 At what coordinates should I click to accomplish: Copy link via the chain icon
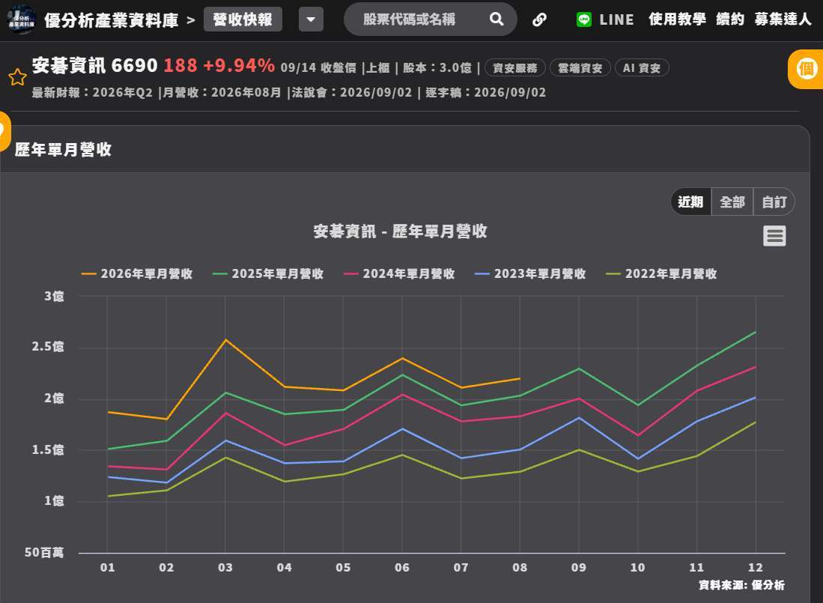[x=540, y=20]
